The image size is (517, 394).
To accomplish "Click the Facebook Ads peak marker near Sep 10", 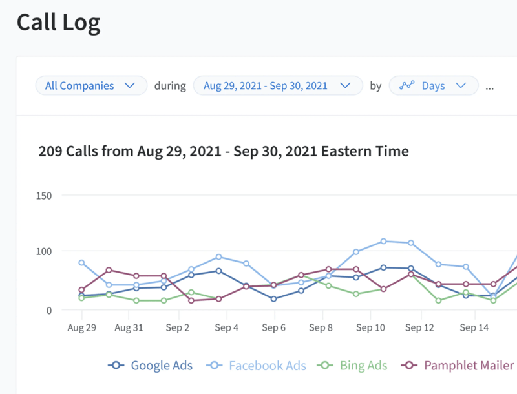I will pyautogui.click(x=383, y=240).
